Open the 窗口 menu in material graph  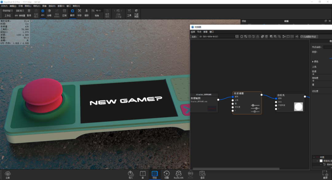point(211,32)
